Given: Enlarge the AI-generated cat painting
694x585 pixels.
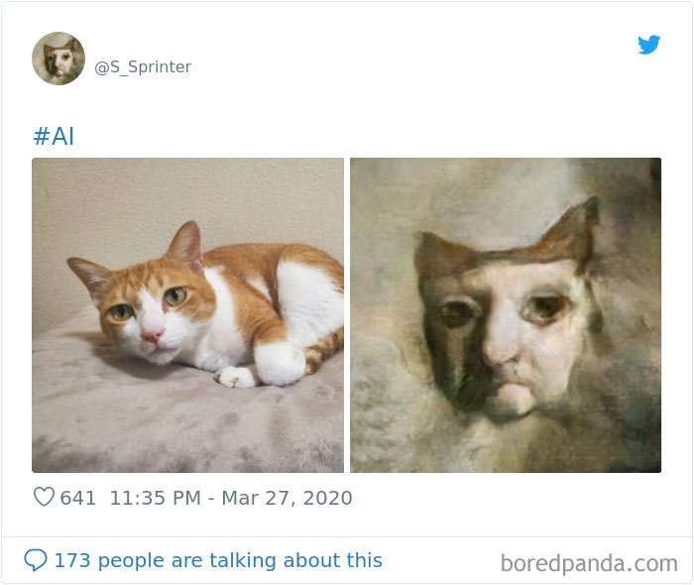Looking at the screenshot, I should point(506,314).
